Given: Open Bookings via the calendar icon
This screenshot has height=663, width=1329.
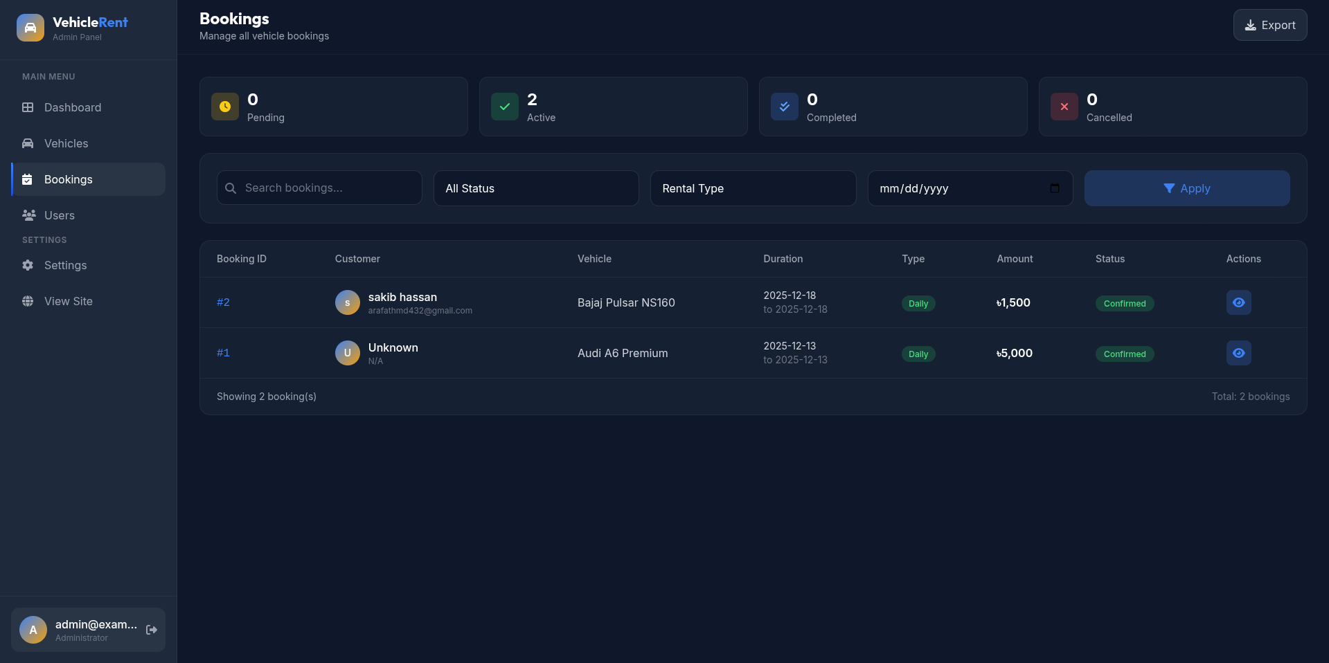Looking at the screenshot, I should (26, 179).
